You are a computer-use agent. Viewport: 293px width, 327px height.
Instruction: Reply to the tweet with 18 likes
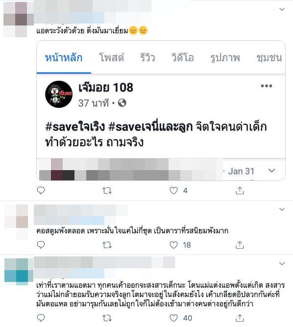pos(41,245)
